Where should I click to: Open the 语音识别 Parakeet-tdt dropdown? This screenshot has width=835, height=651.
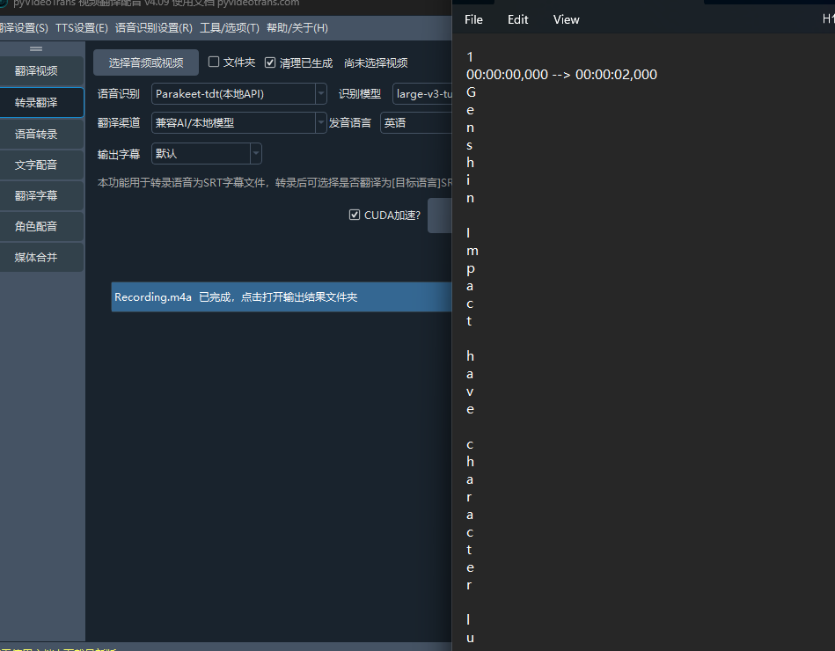(238, 93)
